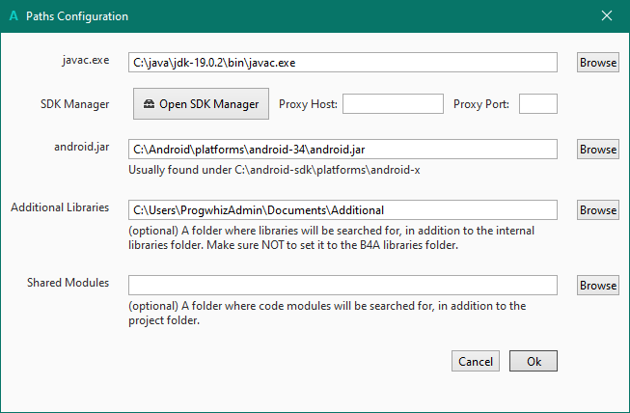Click the Shared Modules label
Screen dimensions: 630x413
click(68, 282)
